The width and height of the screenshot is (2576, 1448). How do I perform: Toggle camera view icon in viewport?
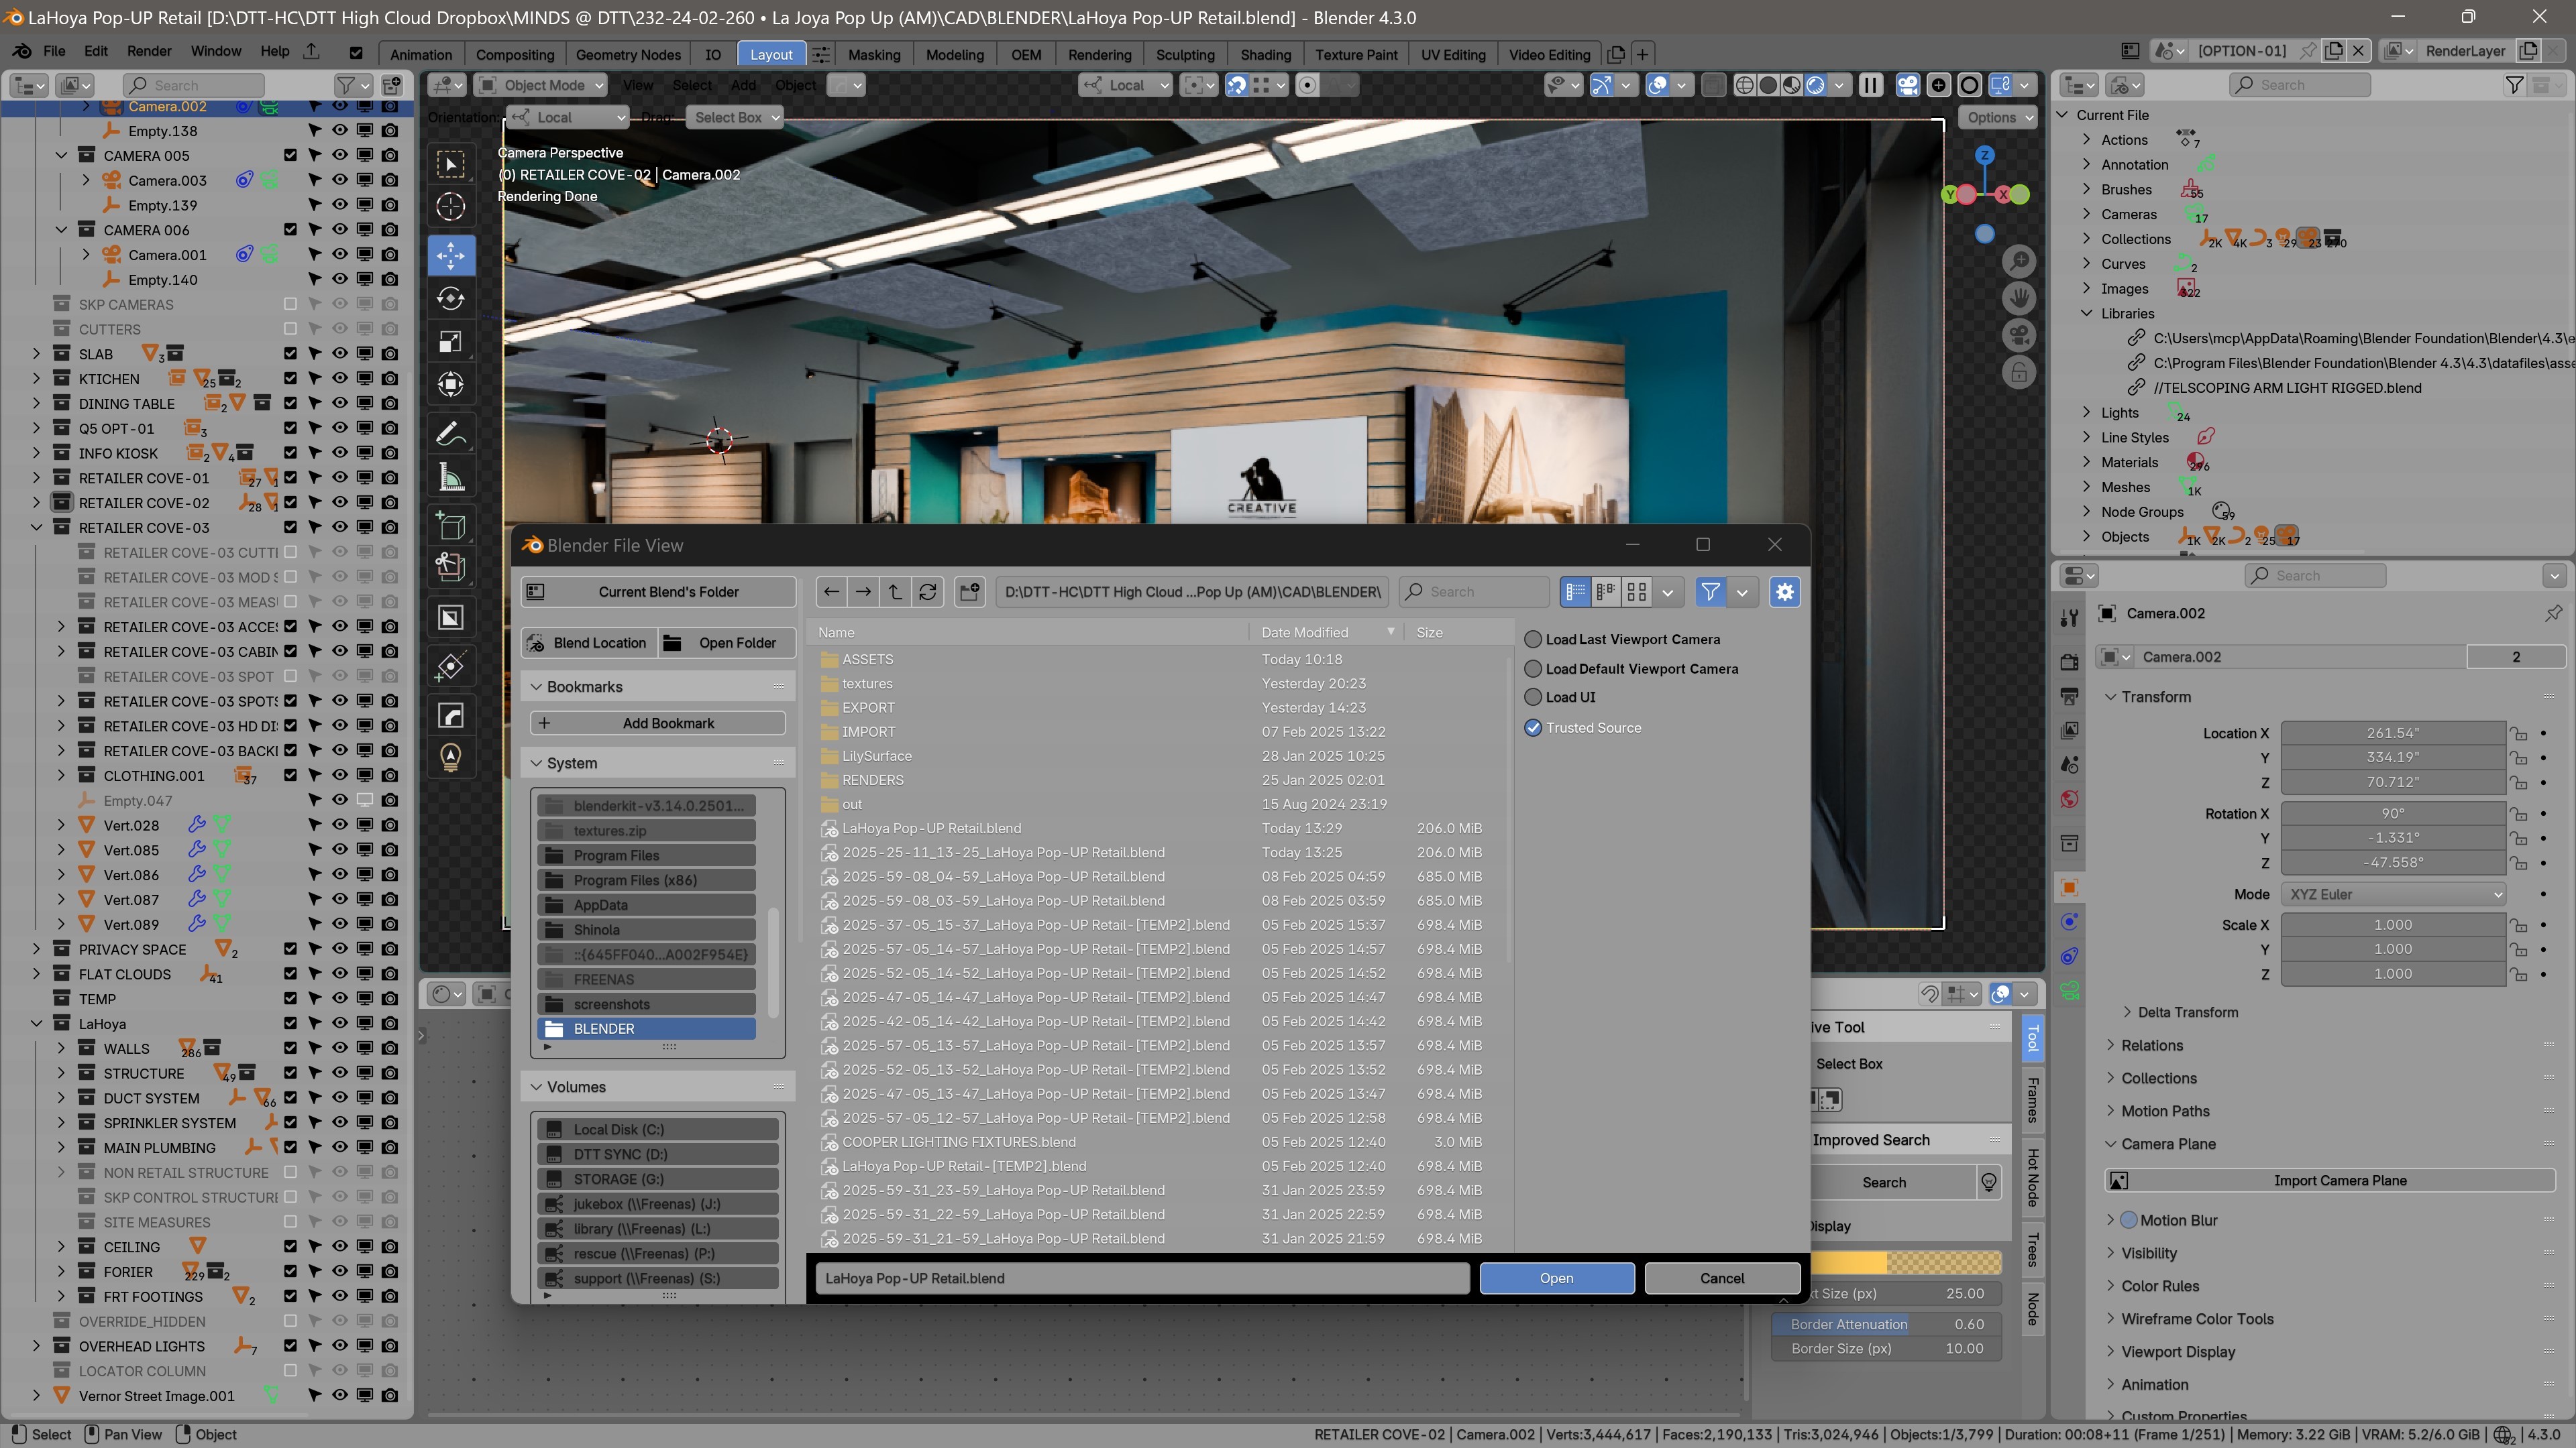pos(2019,335)
